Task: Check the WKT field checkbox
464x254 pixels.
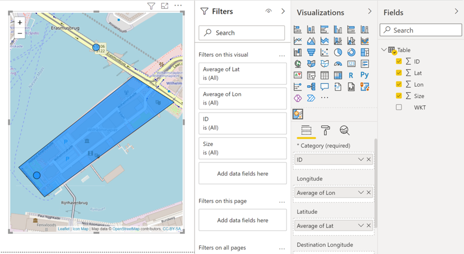Action: [x=399, y=108]
